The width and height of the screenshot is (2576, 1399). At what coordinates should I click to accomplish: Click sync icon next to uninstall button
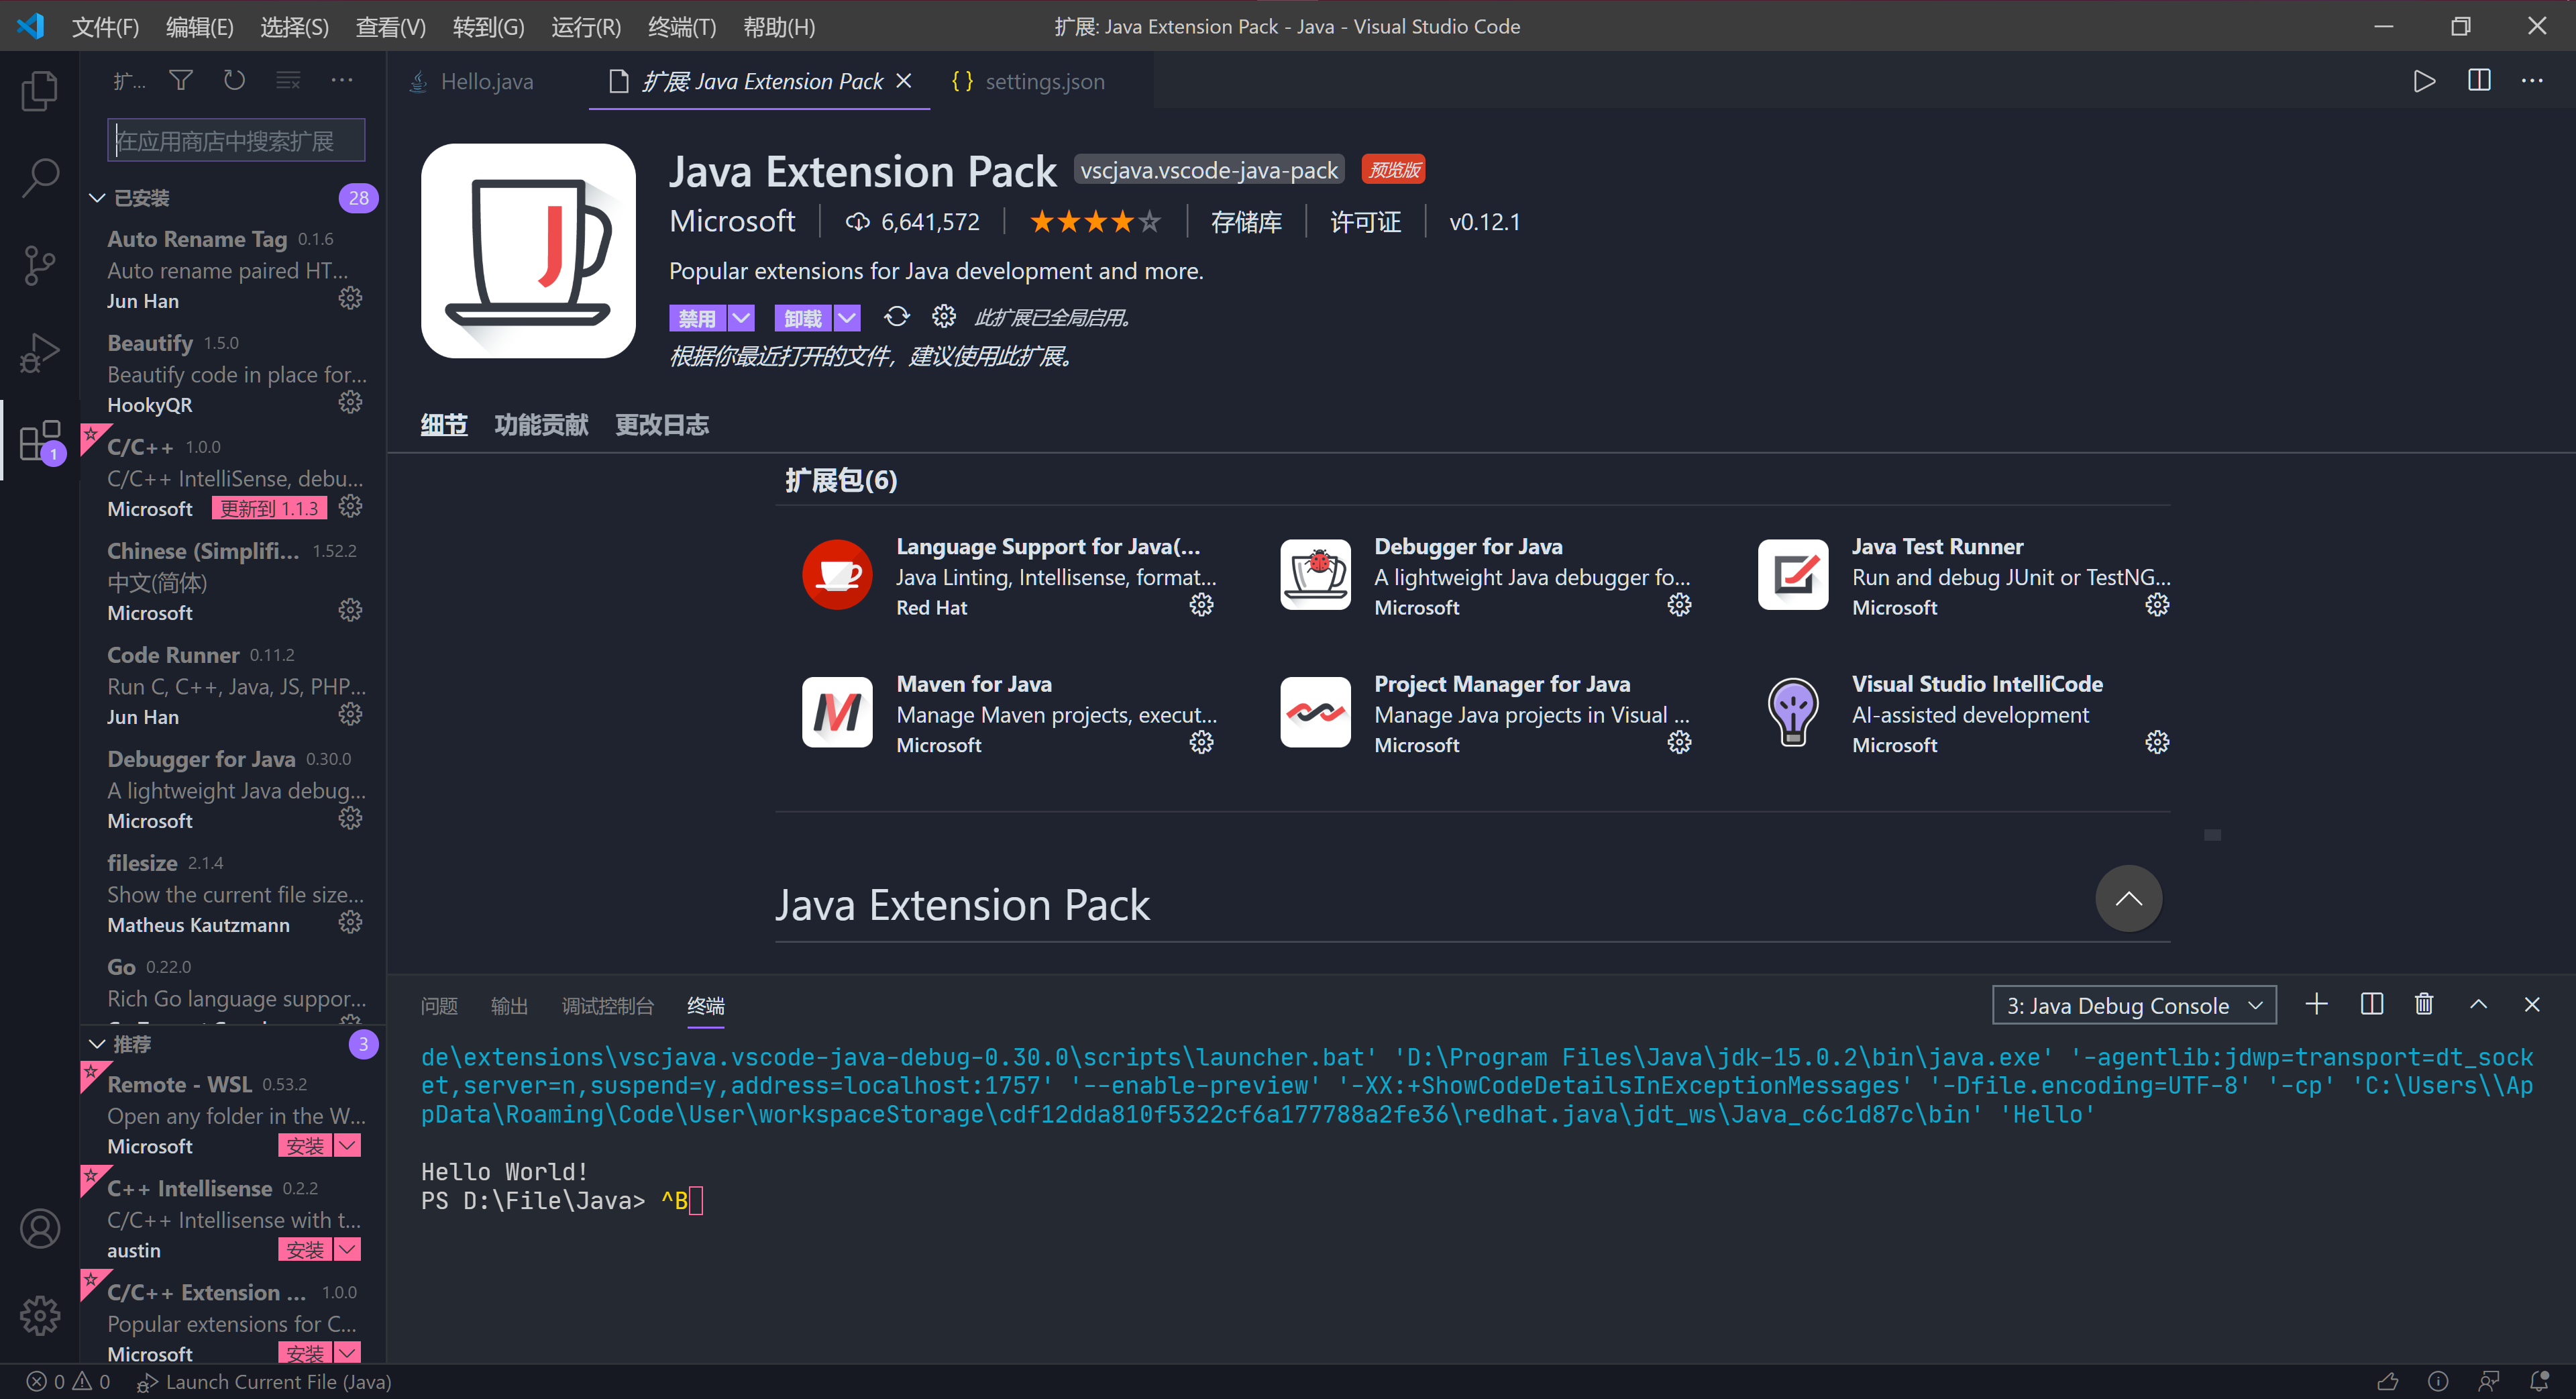pyautogui.click(x=897, y=317)
